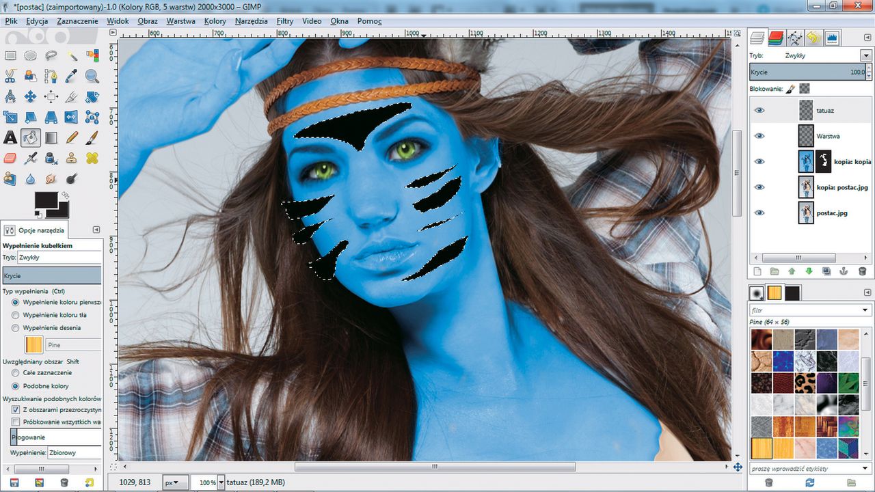Open the Wypełnienie Zbiorowy dropdown
Screen dimensions: 875x492
[75, 452]
